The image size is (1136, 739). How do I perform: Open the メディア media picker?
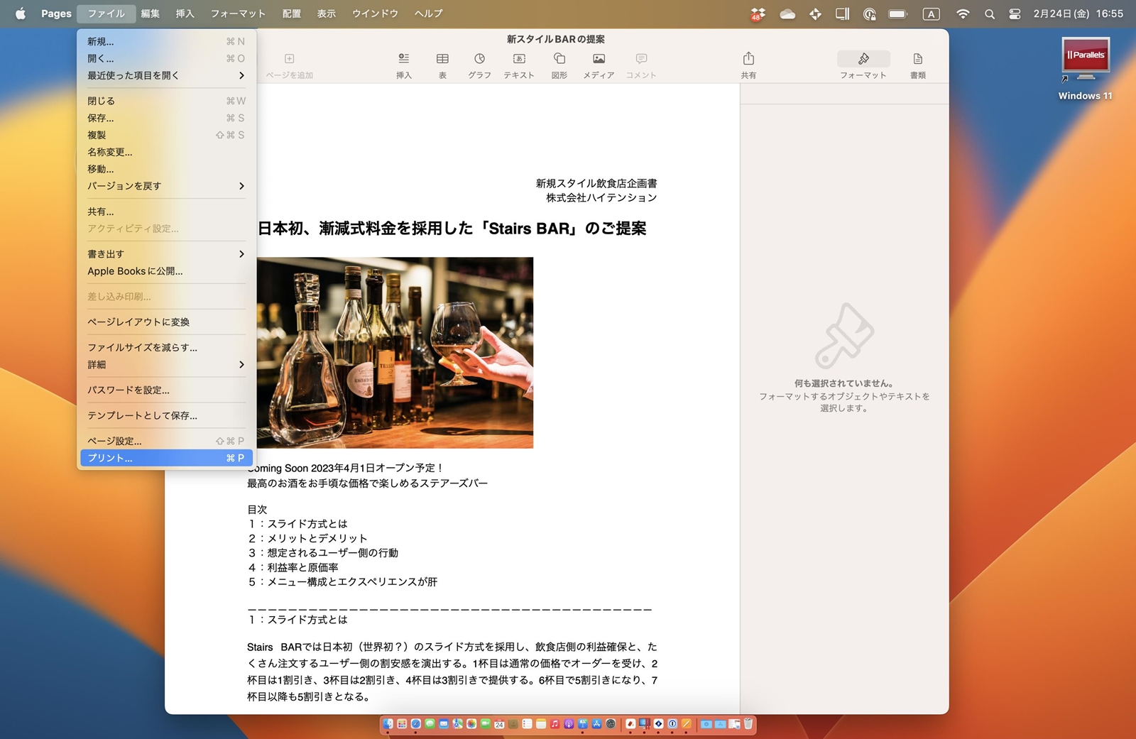pos(599,65)
